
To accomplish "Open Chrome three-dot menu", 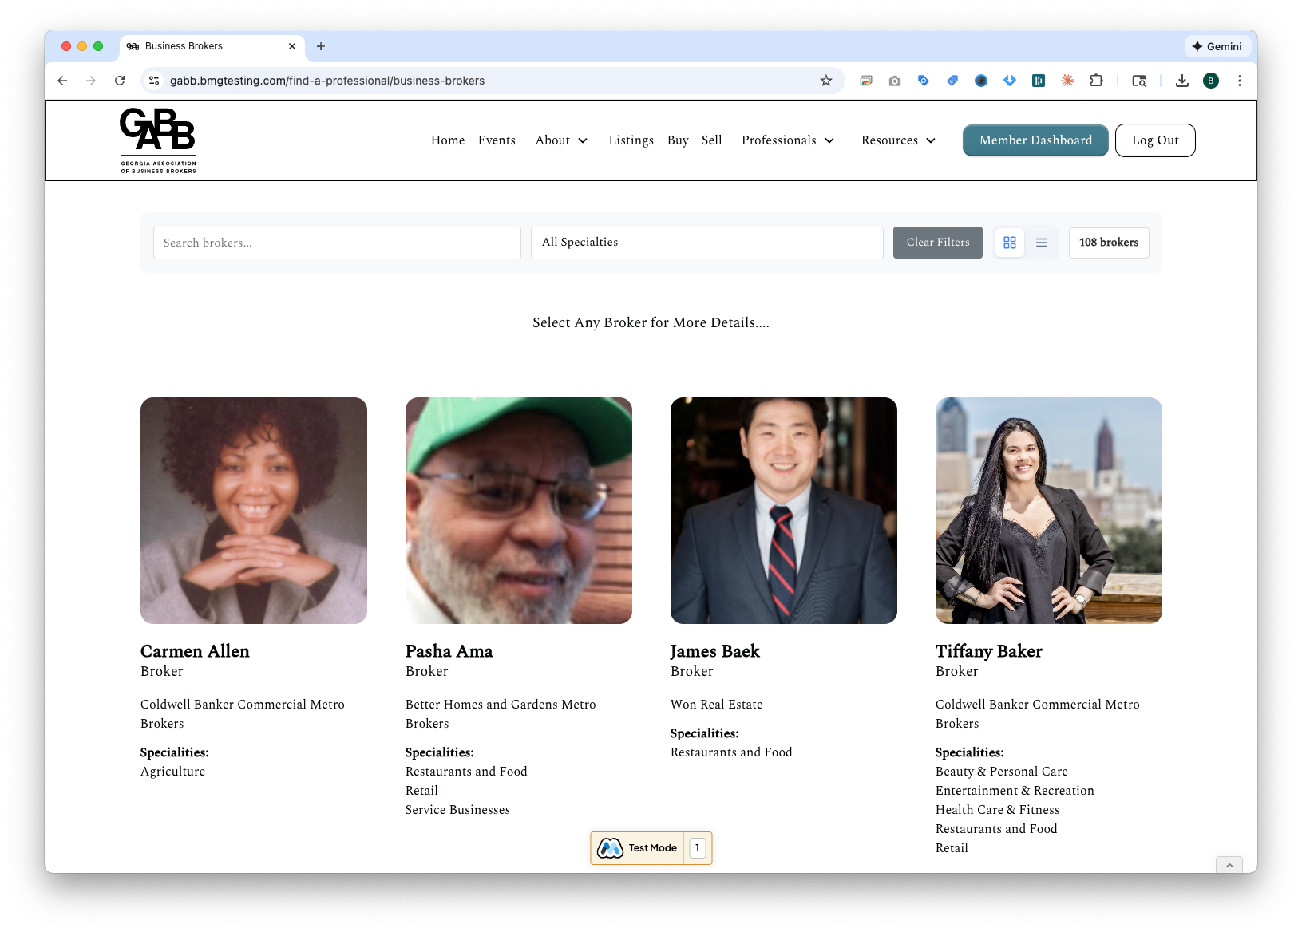I will [1240, 81].
